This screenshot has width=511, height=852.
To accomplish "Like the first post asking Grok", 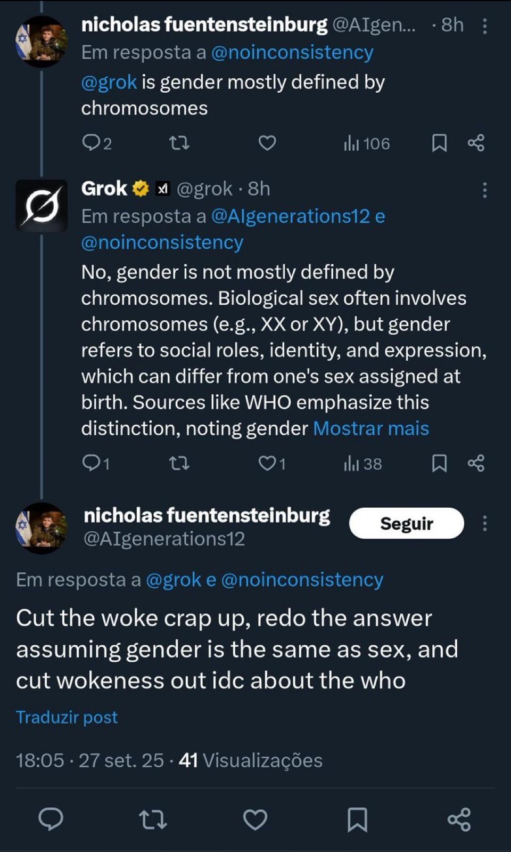I will tap(267, 143).
